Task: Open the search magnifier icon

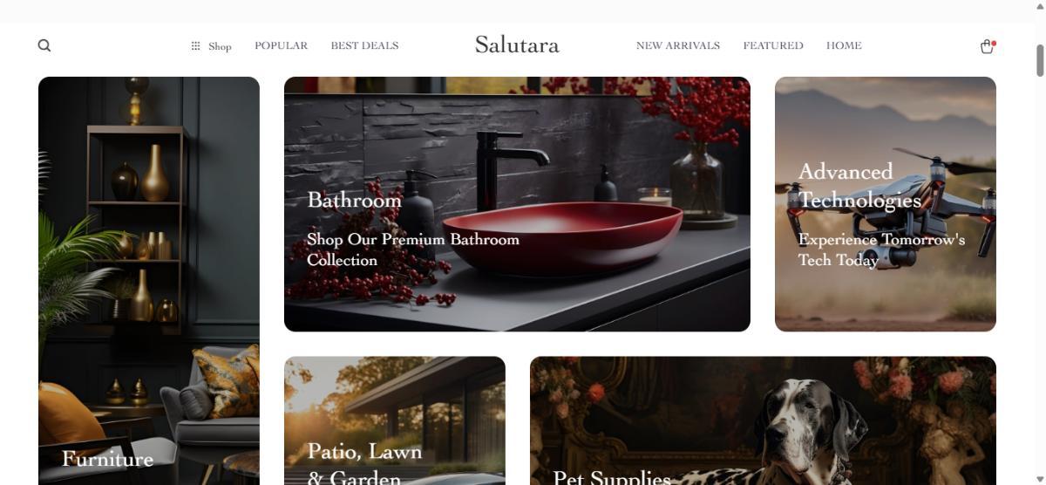Action: point(44,45)
